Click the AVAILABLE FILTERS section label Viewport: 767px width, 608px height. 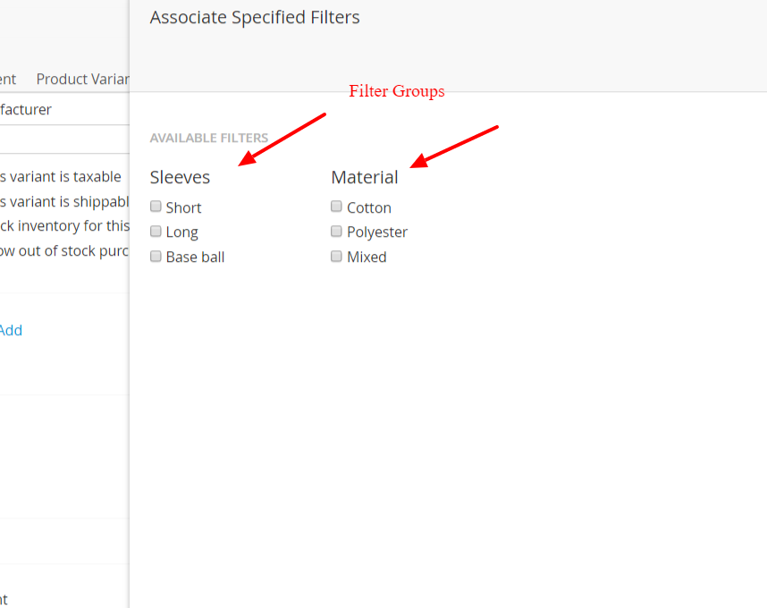coord(209,138)
